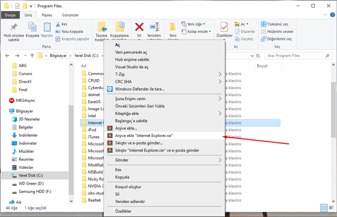Click the forward navigation arrow
The image size is (337, 217).
click(17, 56)
